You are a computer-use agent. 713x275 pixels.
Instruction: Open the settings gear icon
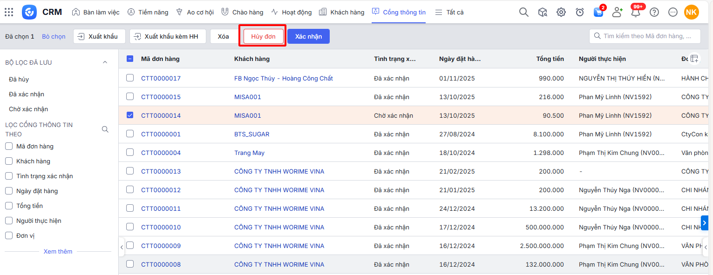tap(561, 12)
